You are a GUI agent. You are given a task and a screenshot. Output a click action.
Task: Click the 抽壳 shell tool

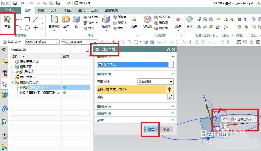coord(89,28)
